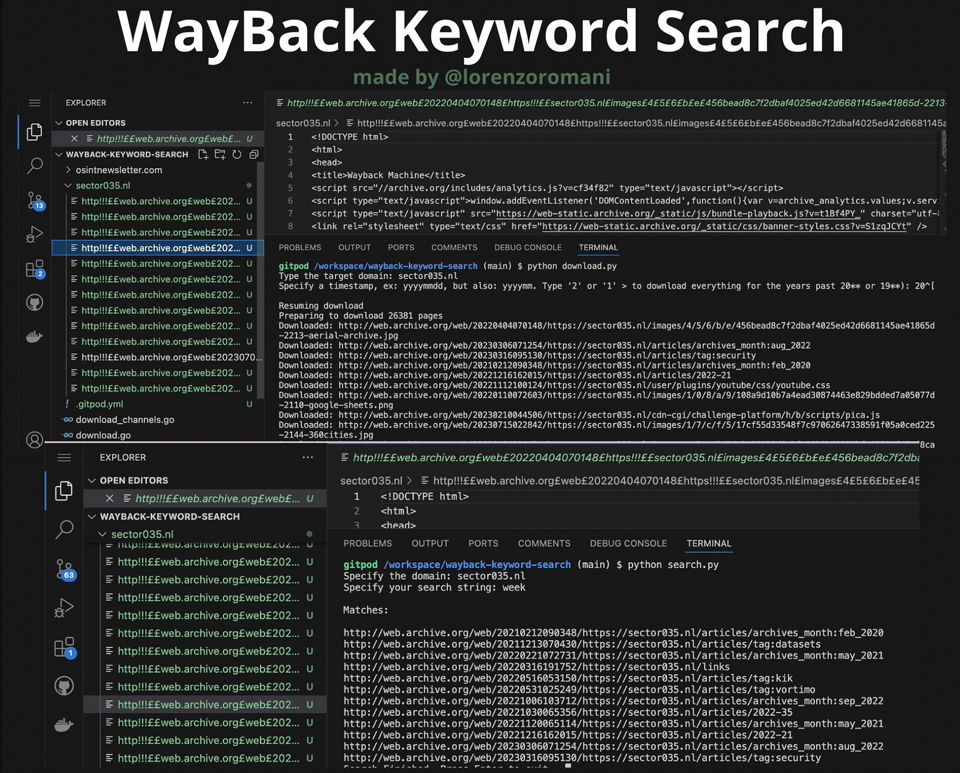This screenshot has height=773, width=960.
Task: Collapse WAYBACK-KEYWORD-SEARCH section in lower explorer
Action: click(164, 517)
